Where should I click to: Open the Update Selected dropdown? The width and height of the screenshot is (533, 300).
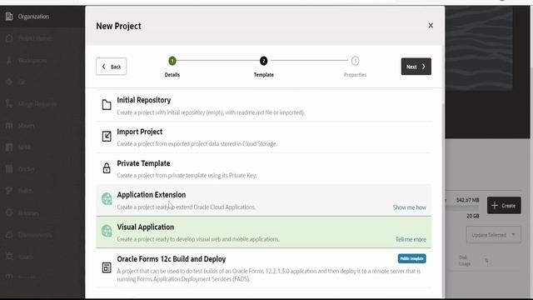(x=494, y=235)
